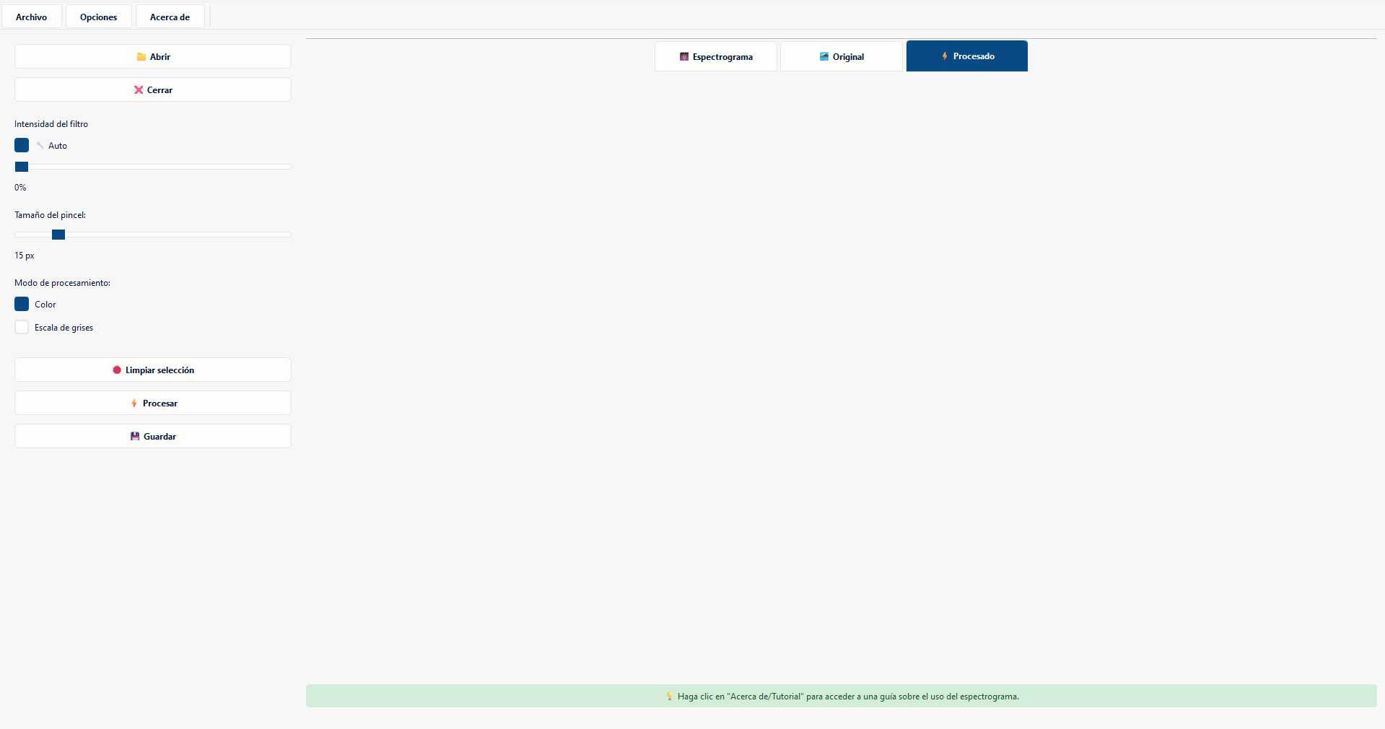1385x729 pixels.
Task: Open the Acerca de menu
Action: point(170,17)
